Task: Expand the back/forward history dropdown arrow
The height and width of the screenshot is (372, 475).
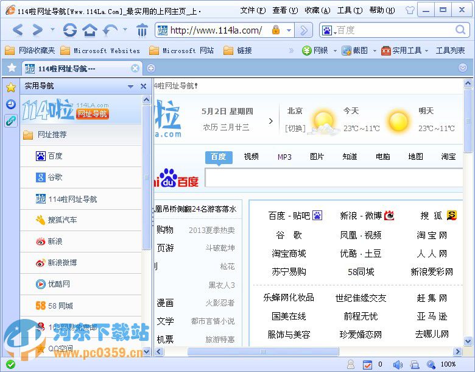Action: [52, 29]
